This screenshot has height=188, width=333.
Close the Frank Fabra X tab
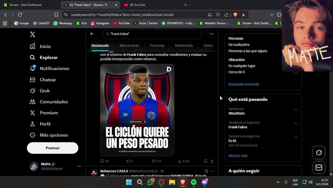coord(116,5)
